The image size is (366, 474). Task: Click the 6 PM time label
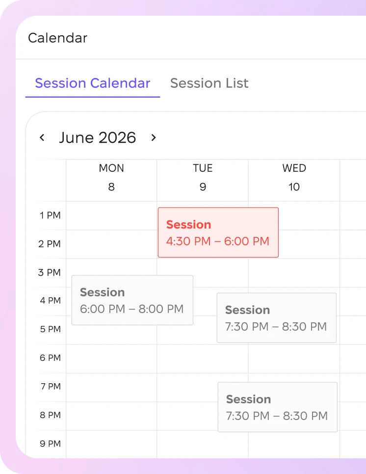tap(50, 358)
